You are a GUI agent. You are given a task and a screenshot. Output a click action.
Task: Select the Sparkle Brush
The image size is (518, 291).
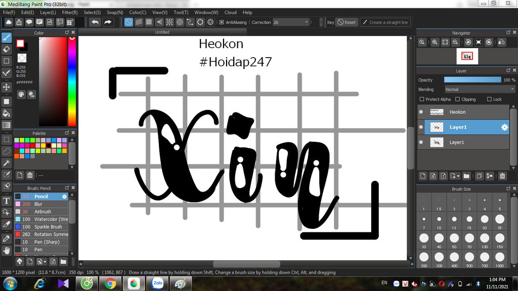[x=41, y=227]
